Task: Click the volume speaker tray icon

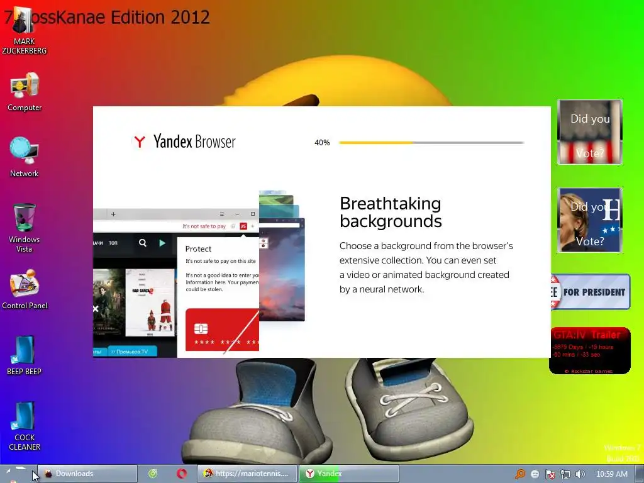Action: tap(580, 474)
